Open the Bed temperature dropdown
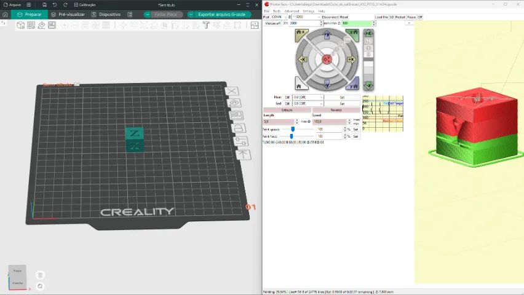 tap(308, 104)
